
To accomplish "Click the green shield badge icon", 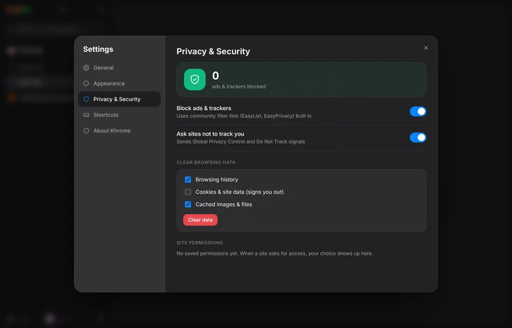I will tap(195, 79).
